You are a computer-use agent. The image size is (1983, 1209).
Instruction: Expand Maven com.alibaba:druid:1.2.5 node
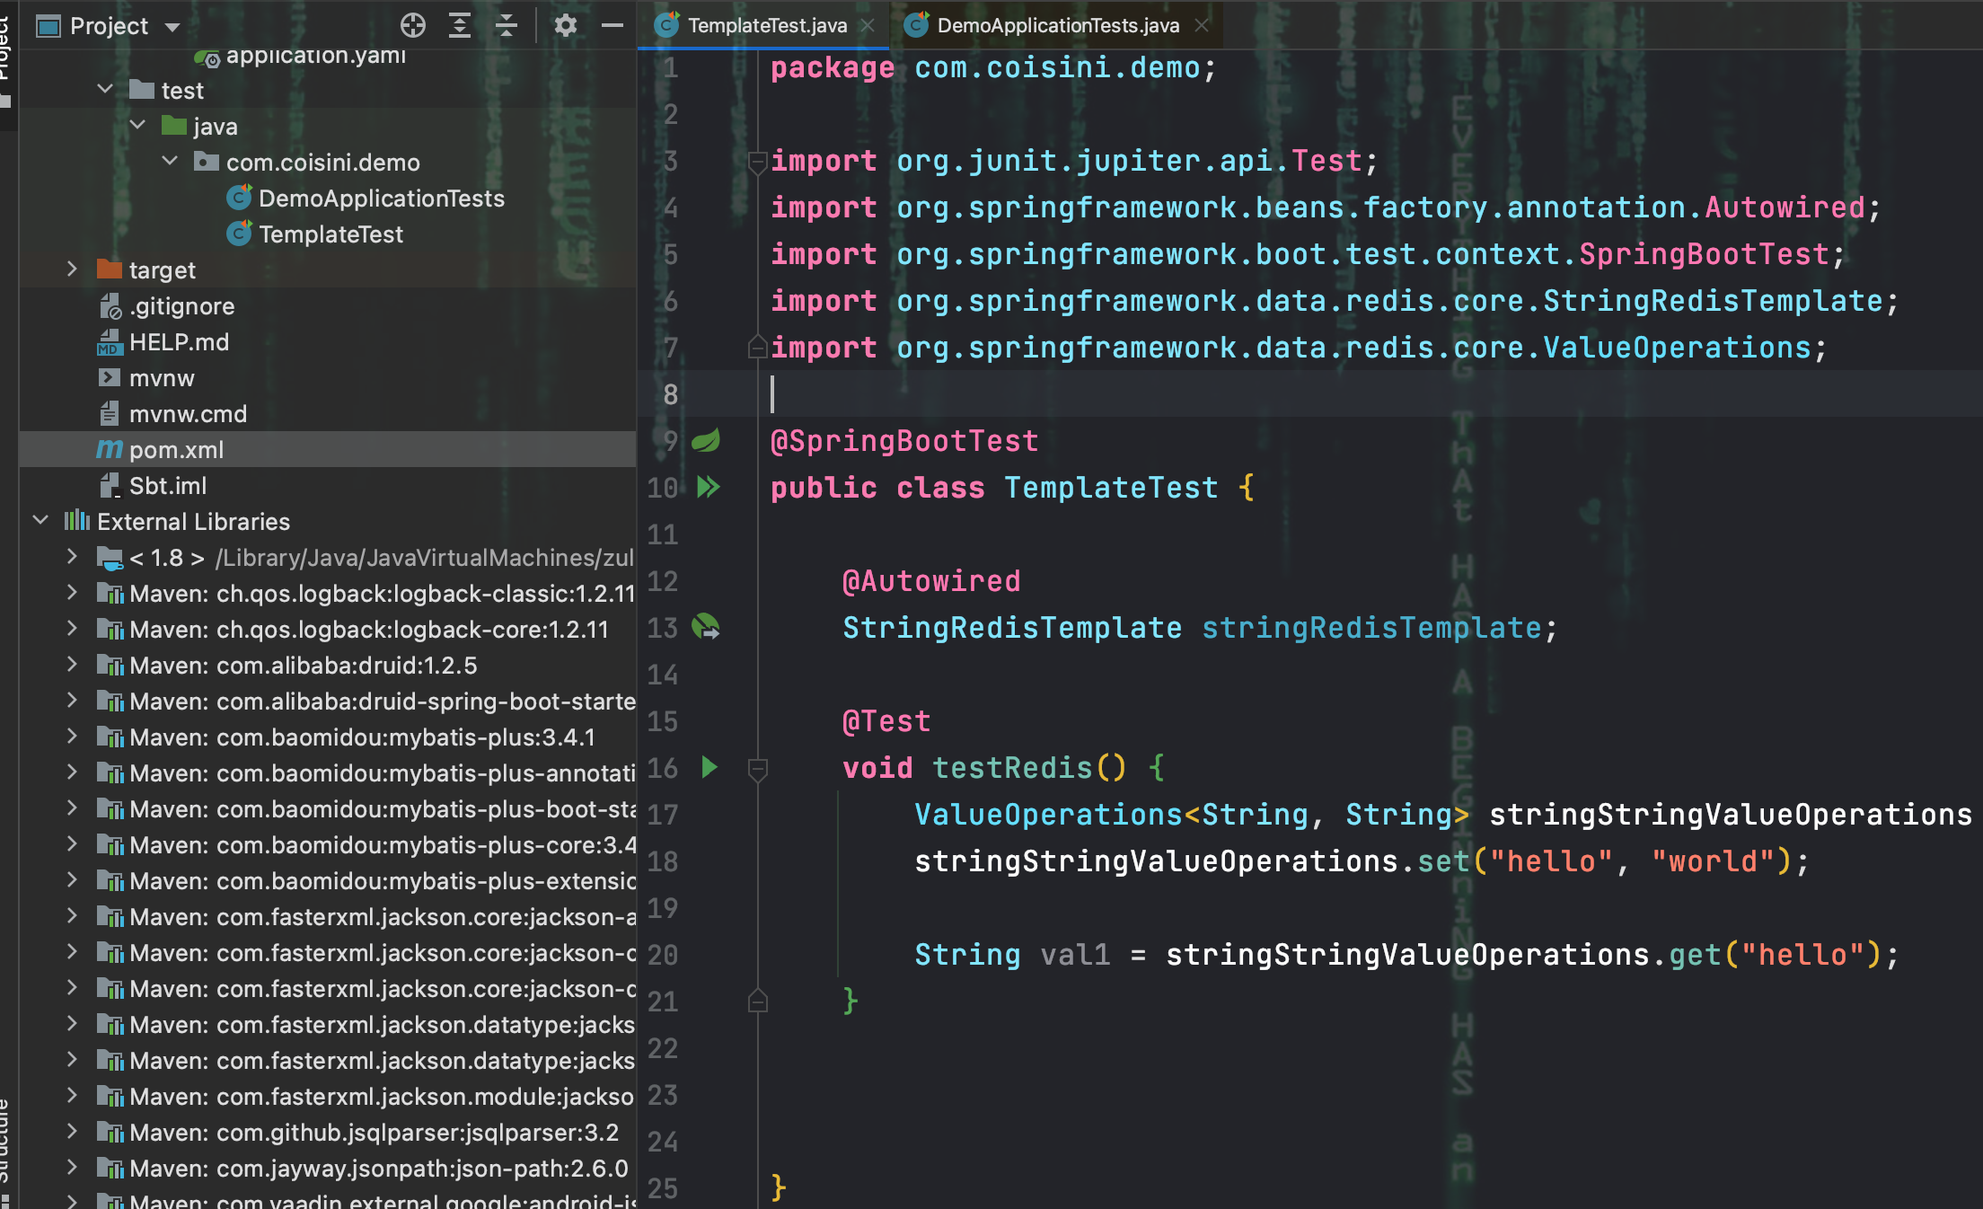tap(72, 665)
